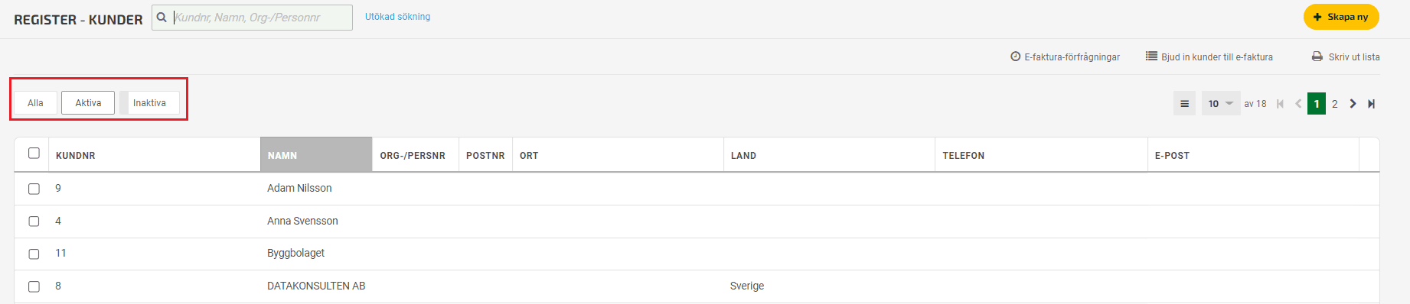Go to previous page arrow
The image size is (1410, 304).
pyautogui.click(x=1298, y=104)
